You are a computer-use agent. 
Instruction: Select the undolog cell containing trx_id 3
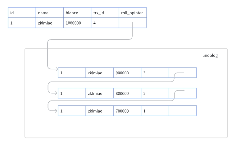pyautogui.click(x=155, y=73)
